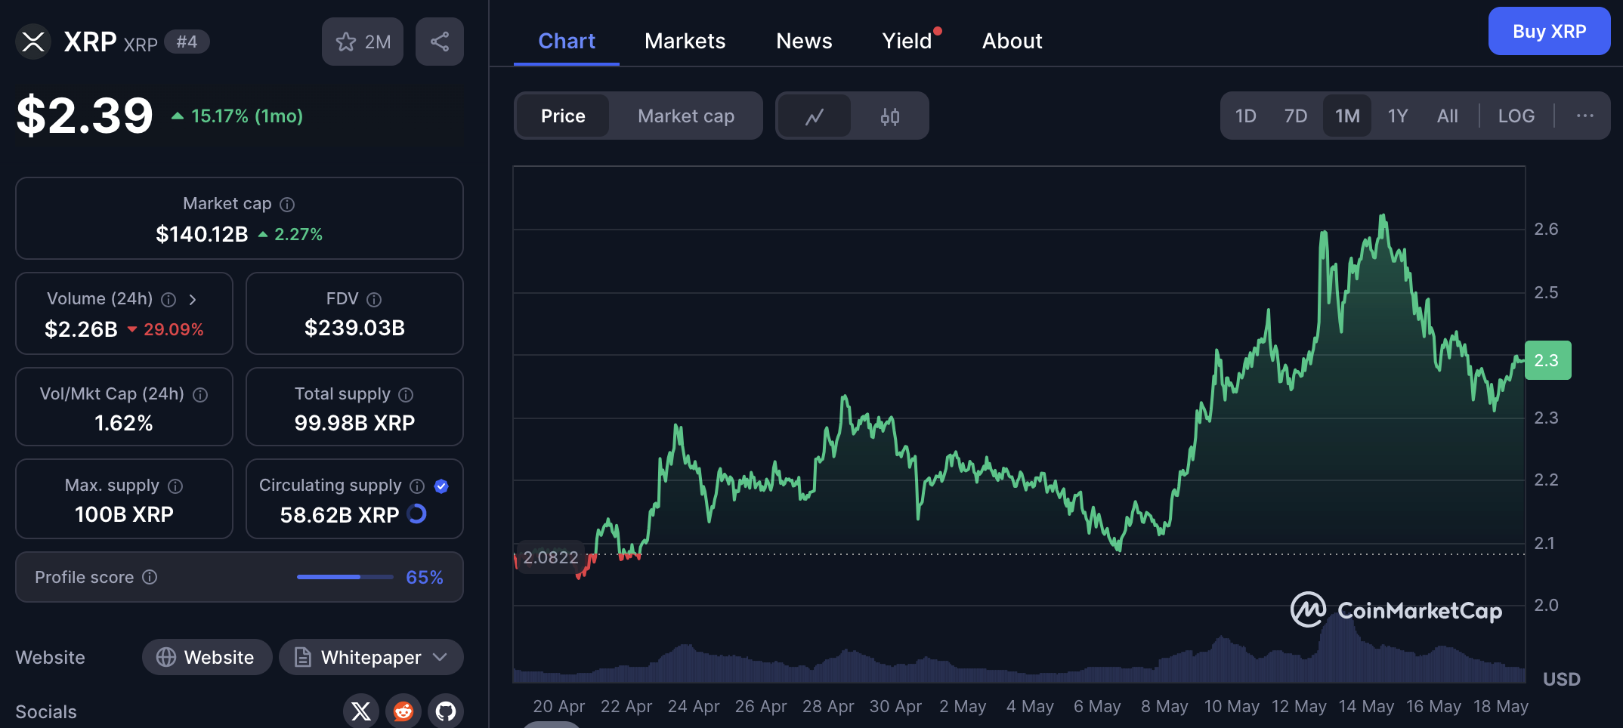Click the Website globe icon
Image resolution: width=1623 pixels, height=728 pixels.
point(168,657)
